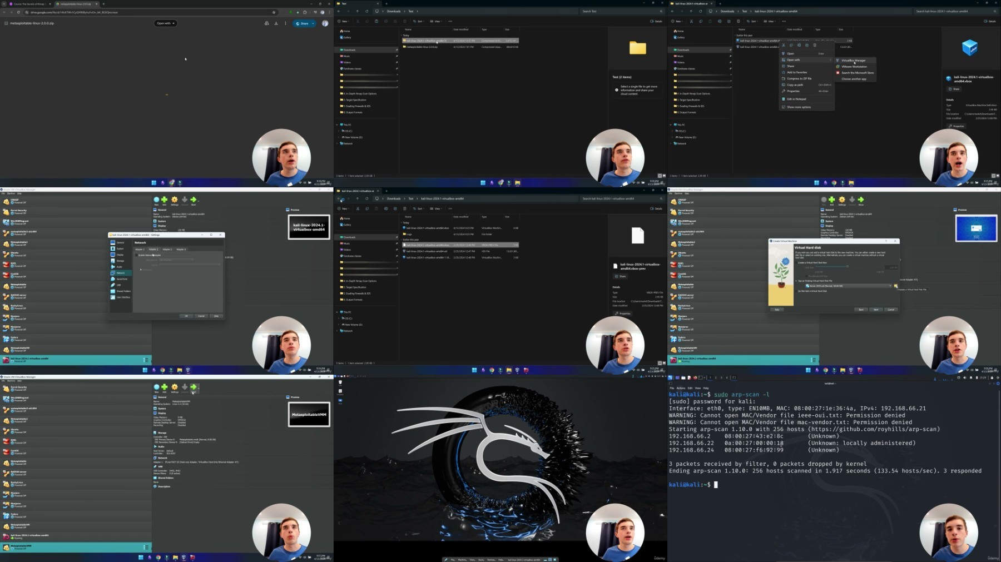Select USB in the Settings dialog sidebar

120,285
